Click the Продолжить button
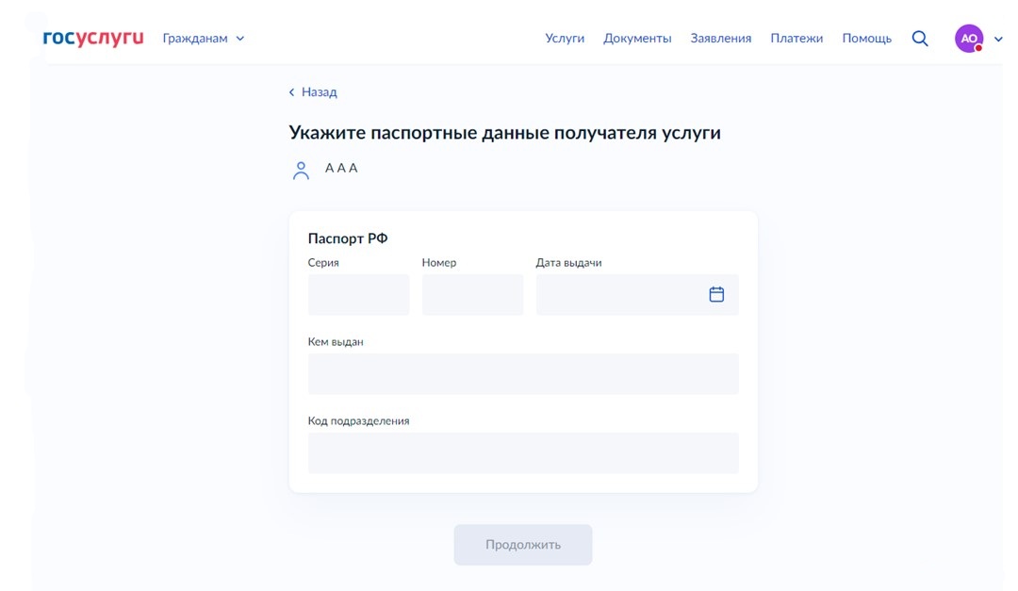The width and height of the screenshot is (1018, 591). pos(522,544)
